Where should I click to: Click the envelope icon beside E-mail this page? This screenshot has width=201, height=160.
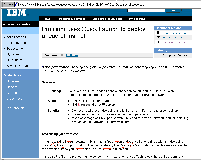click(159, 37)
